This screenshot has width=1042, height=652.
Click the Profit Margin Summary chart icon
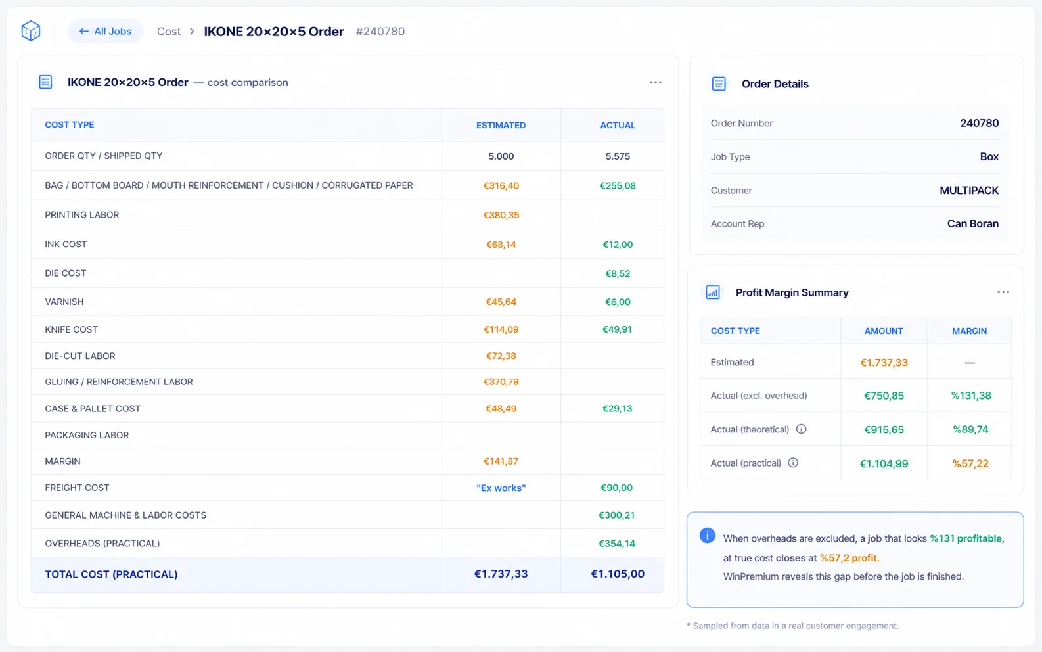(713, 292)
